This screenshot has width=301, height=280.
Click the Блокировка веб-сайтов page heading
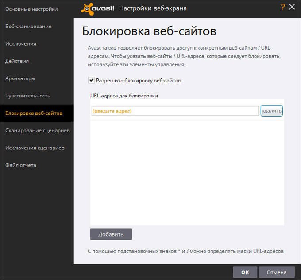click(x=149, y=31)
